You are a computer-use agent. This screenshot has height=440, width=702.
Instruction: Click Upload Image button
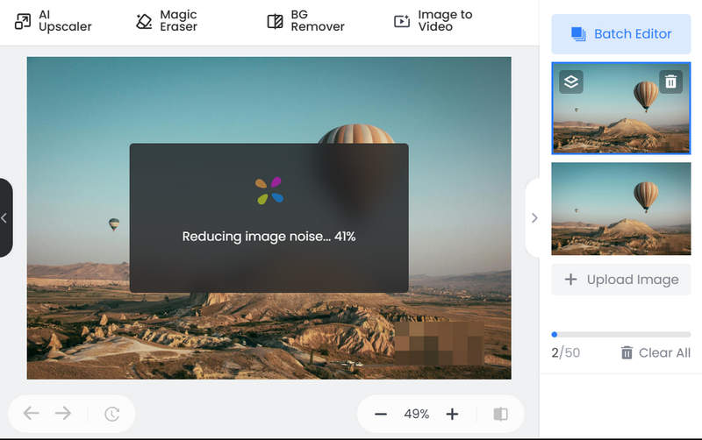coord(620,280)
